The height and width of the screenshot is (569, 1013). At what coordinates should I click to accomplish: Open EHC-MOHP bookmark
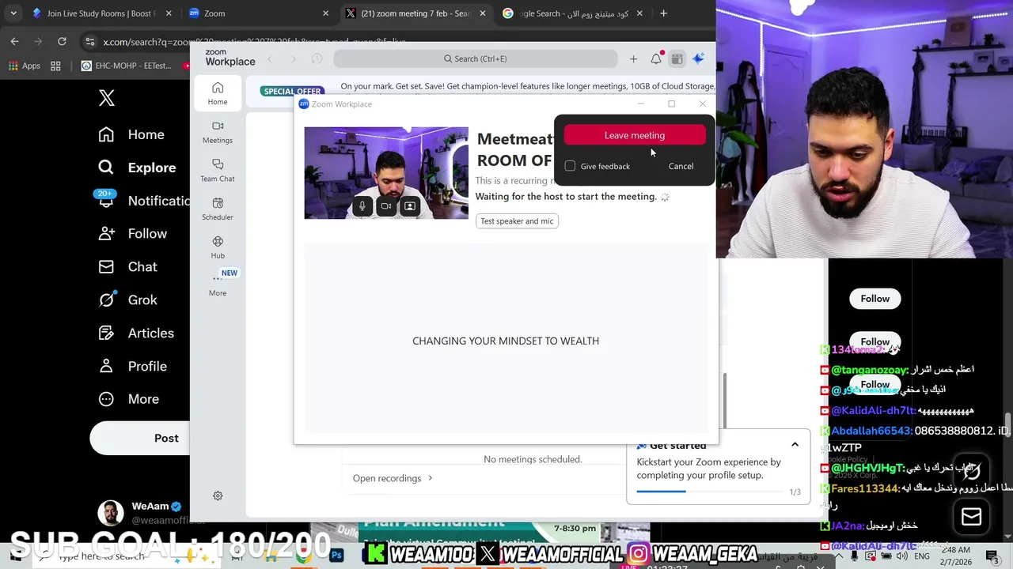(x=127, y=66)
